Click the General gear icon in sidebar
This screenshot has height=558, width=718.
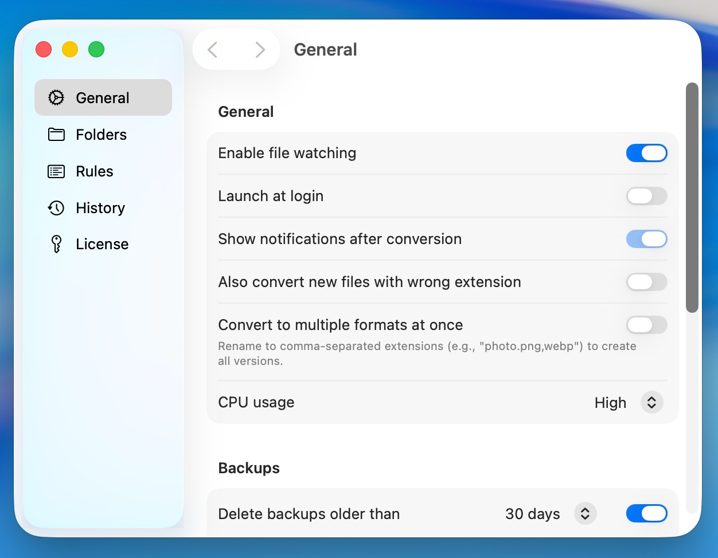tap(56, 98)
